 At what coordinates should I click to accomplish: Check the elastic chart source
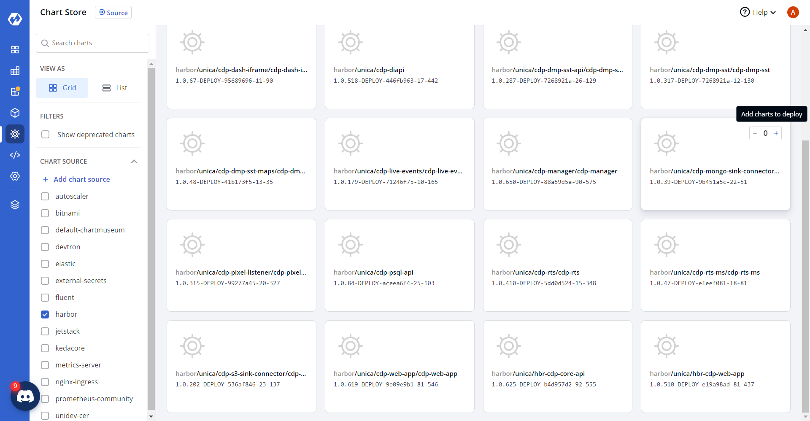coord(45,264)
